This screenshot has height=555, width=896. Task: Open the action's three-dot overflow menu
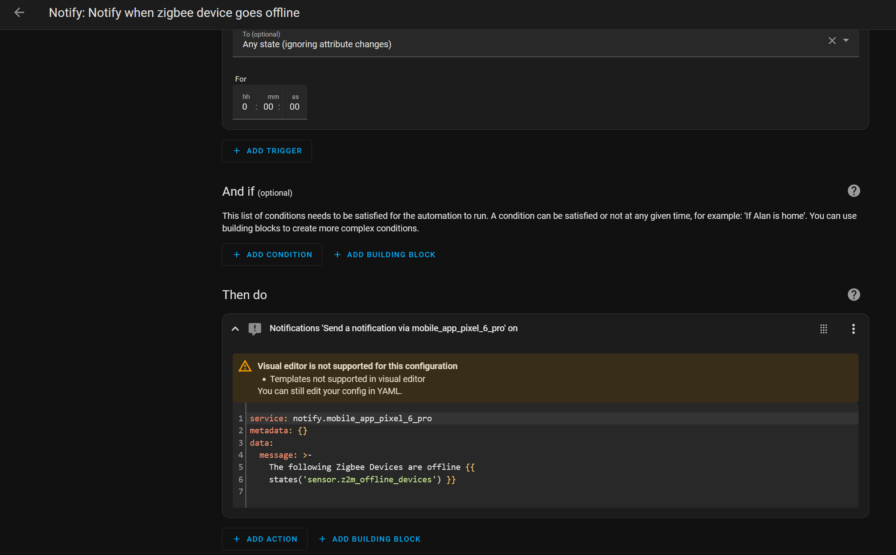853,329
